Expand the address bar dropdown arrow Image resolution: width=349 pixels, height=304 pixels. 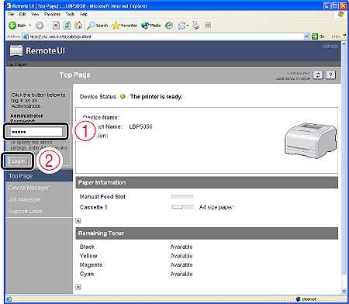point(306,36)
